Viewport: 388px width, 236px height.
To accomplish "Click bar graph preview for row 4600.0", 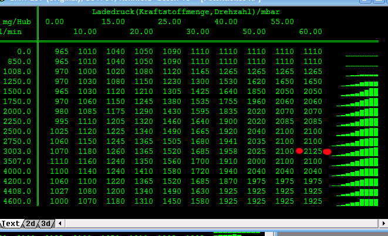I will click(356, 201).
